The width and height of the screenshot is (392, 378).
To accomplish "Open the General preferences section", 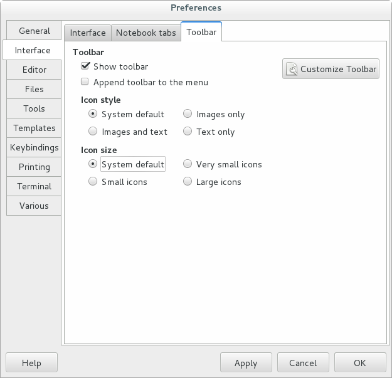I will (34, 31).
